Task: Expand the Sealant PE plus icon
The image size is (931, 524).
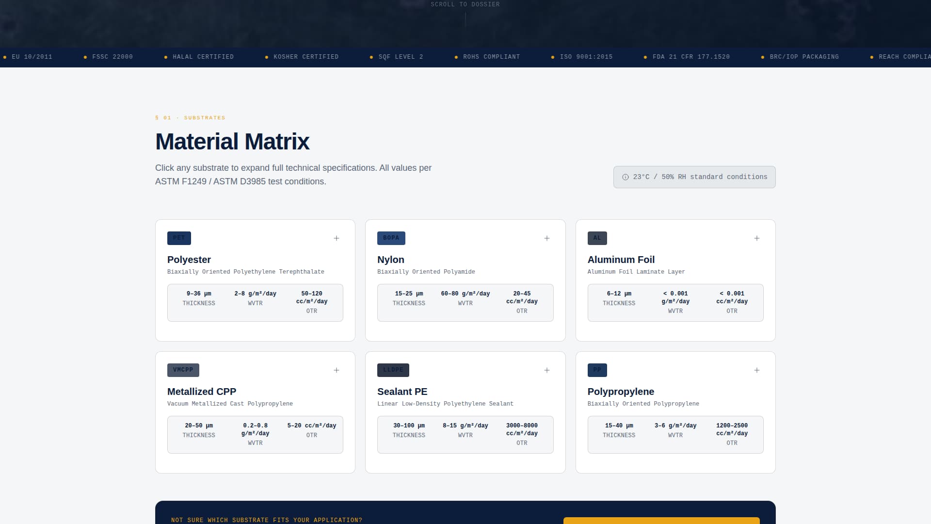Action: coord(546,370)
